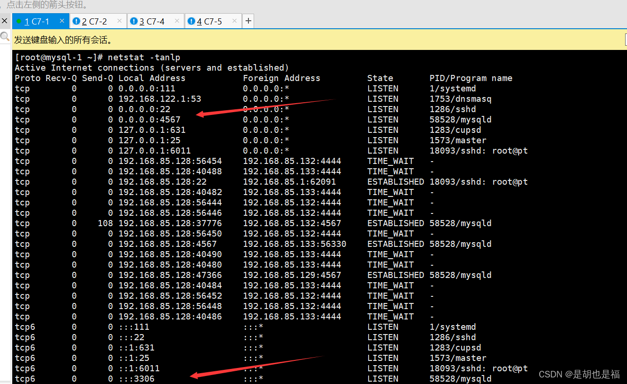This screenshot has height=384, width=627.
Task: Click the alert icon on the C7-5 tab
Action: click(x=192, y=21)
